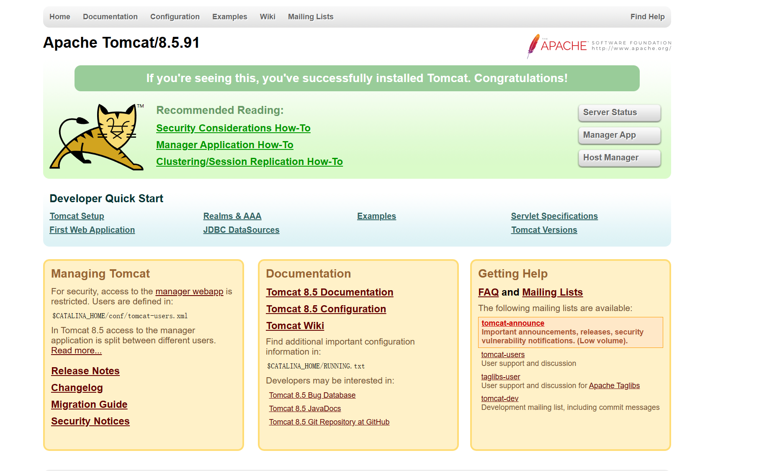Open the Release Notes link
This screenshot has height=471, width=767.
click(85, 371)
